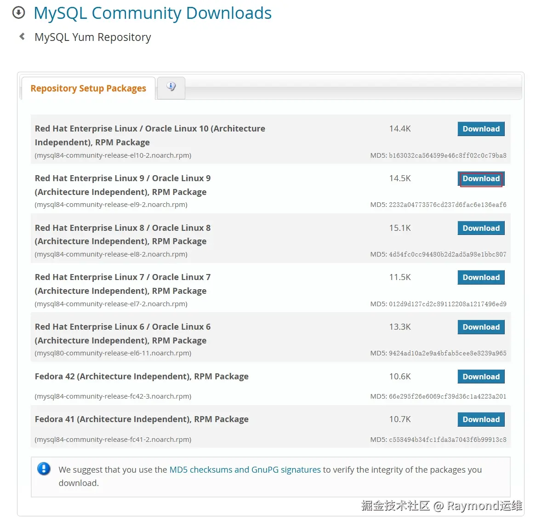The width and height of the screenshot is (536, 526).
Task: Click Red Hat Enterprise Linux 7 package title
Action: [122, 284]
